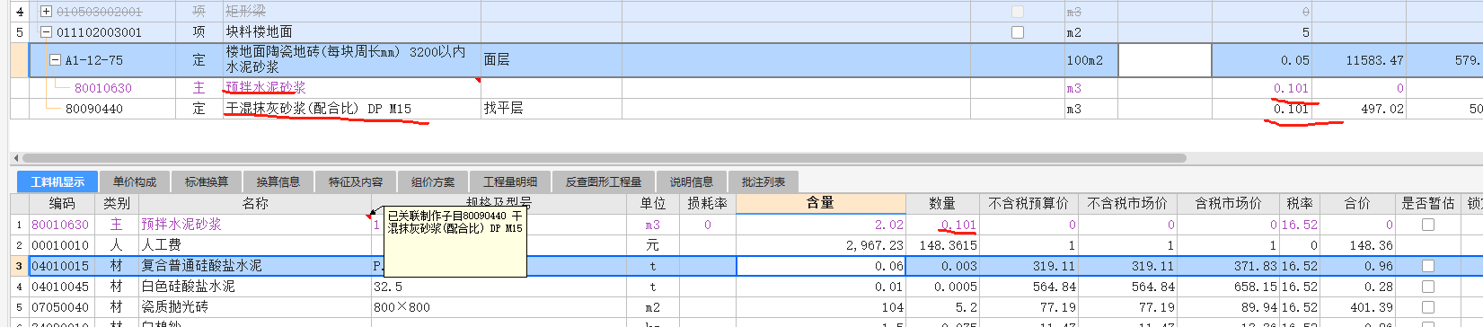Screen dimensions: 1483x327
Task: Click the 合价 column header
Action: (1357, 204)
